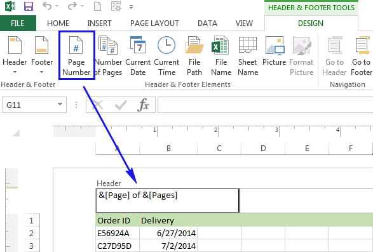This screenshot has width=373, height=252.
Task: Select column E header
Action: (307, 149)
